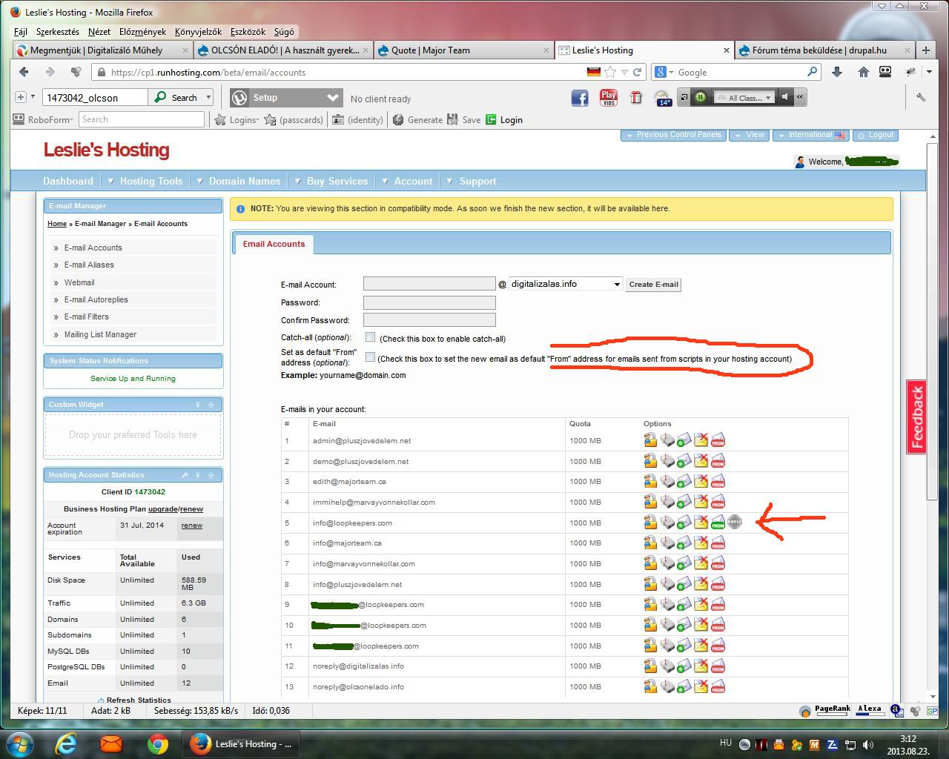Open the Dashboard link
The width and height of the screenshot is (949, 759).
point(68,181)
